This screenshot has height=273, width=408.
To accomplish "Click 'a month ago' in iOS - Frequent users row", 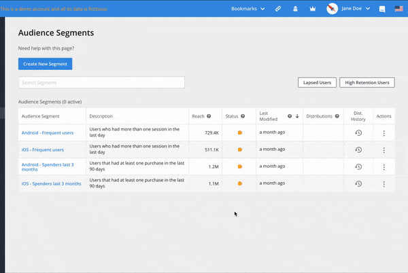I will point(272,149).
